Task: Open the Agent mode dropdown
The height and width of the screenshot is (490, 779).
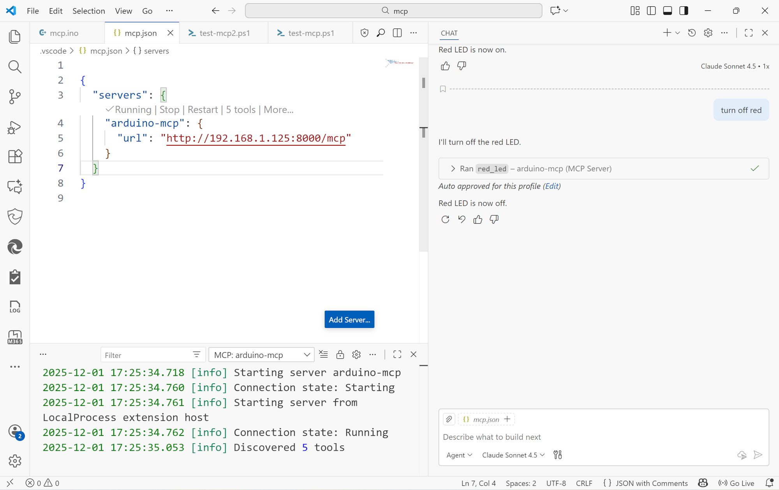Action: pyautogui.click(x=459, y=455)
